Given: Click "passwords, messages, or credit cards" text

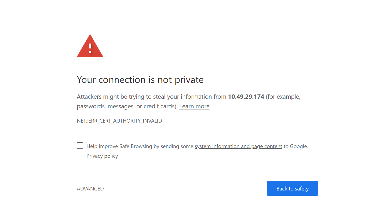Looking at the screenshot, I should click(x=126, y=107).
